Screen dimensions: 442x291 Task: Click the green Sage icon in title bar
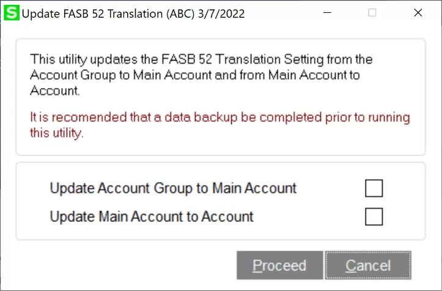[x=11, y=13]
